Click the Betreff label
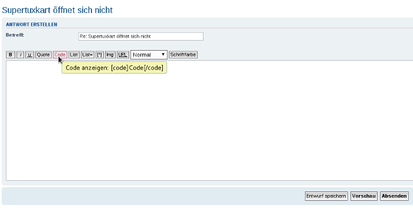Screen dimensions: 413x212 15,35
